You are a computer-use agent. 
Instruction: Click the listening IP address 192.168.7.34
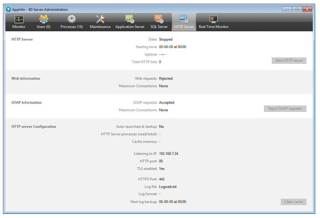(x=168, y=154)
